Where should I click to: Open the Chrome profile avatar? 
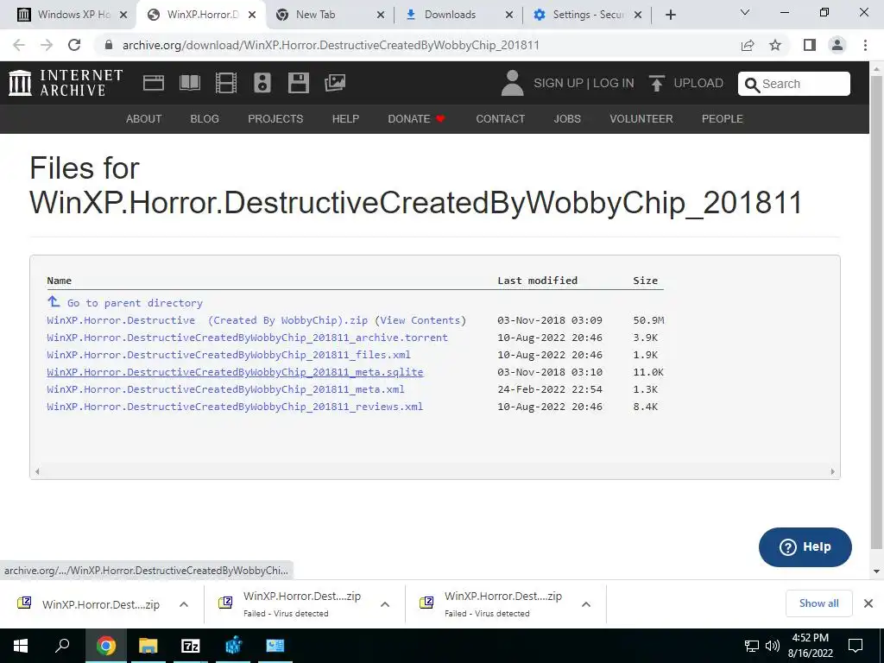[837, 45]
